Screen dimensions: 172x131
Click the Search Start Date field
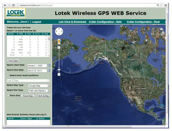coord(37,65)
